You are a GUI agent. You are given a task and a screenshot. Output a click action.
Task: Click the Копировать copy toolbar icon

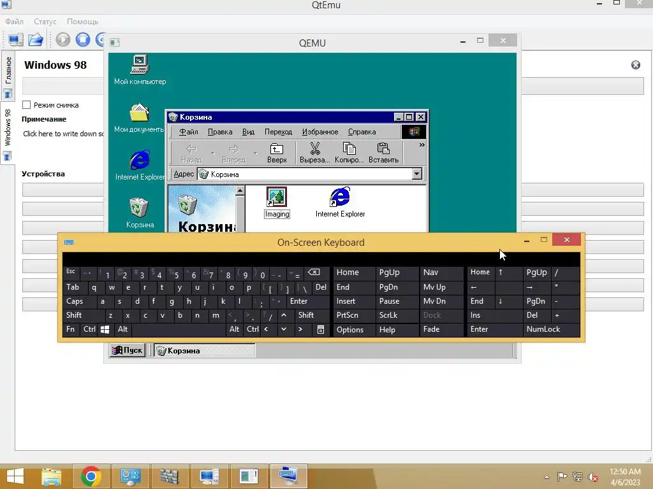point(349,153)
